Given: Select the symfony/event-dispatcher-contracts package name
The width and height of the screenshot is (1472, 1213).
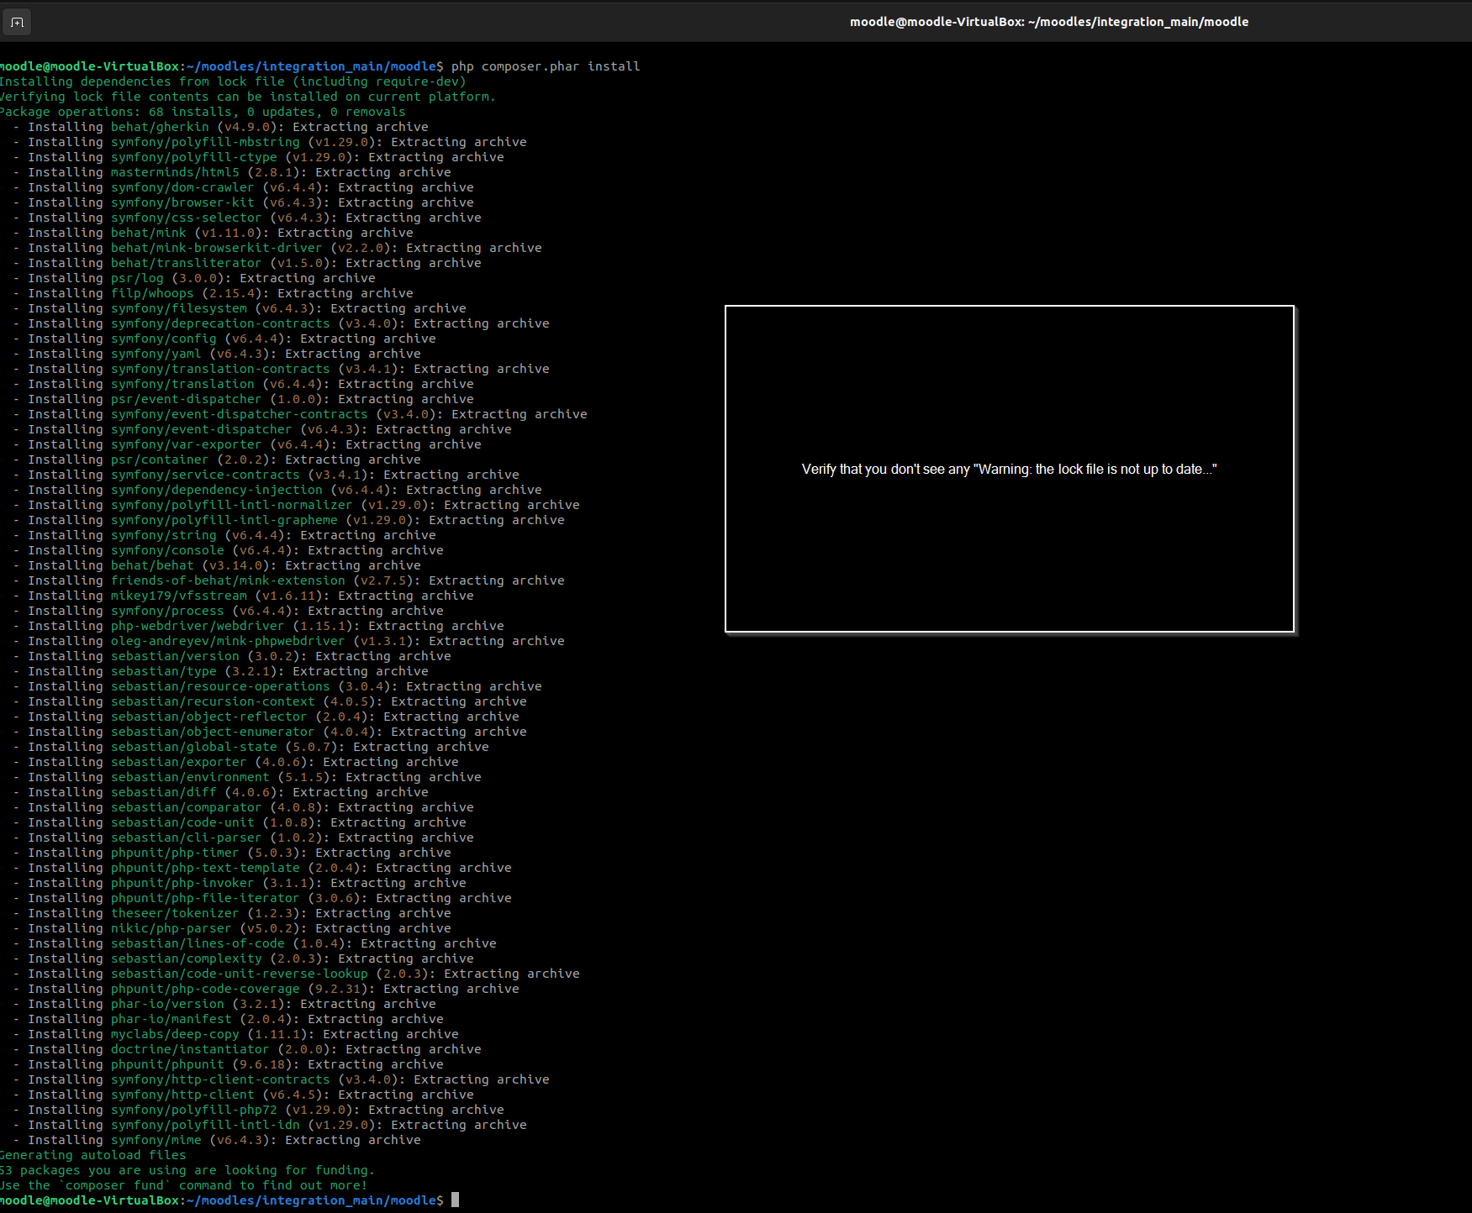Looking at the screenshot, I should click(240, 414).
